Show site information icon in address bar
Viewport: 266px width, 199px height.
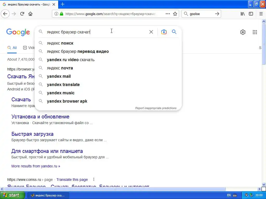point(56,14)
